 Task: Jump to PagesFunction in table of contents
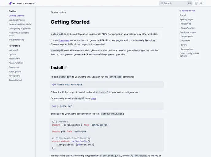point(188,28)
